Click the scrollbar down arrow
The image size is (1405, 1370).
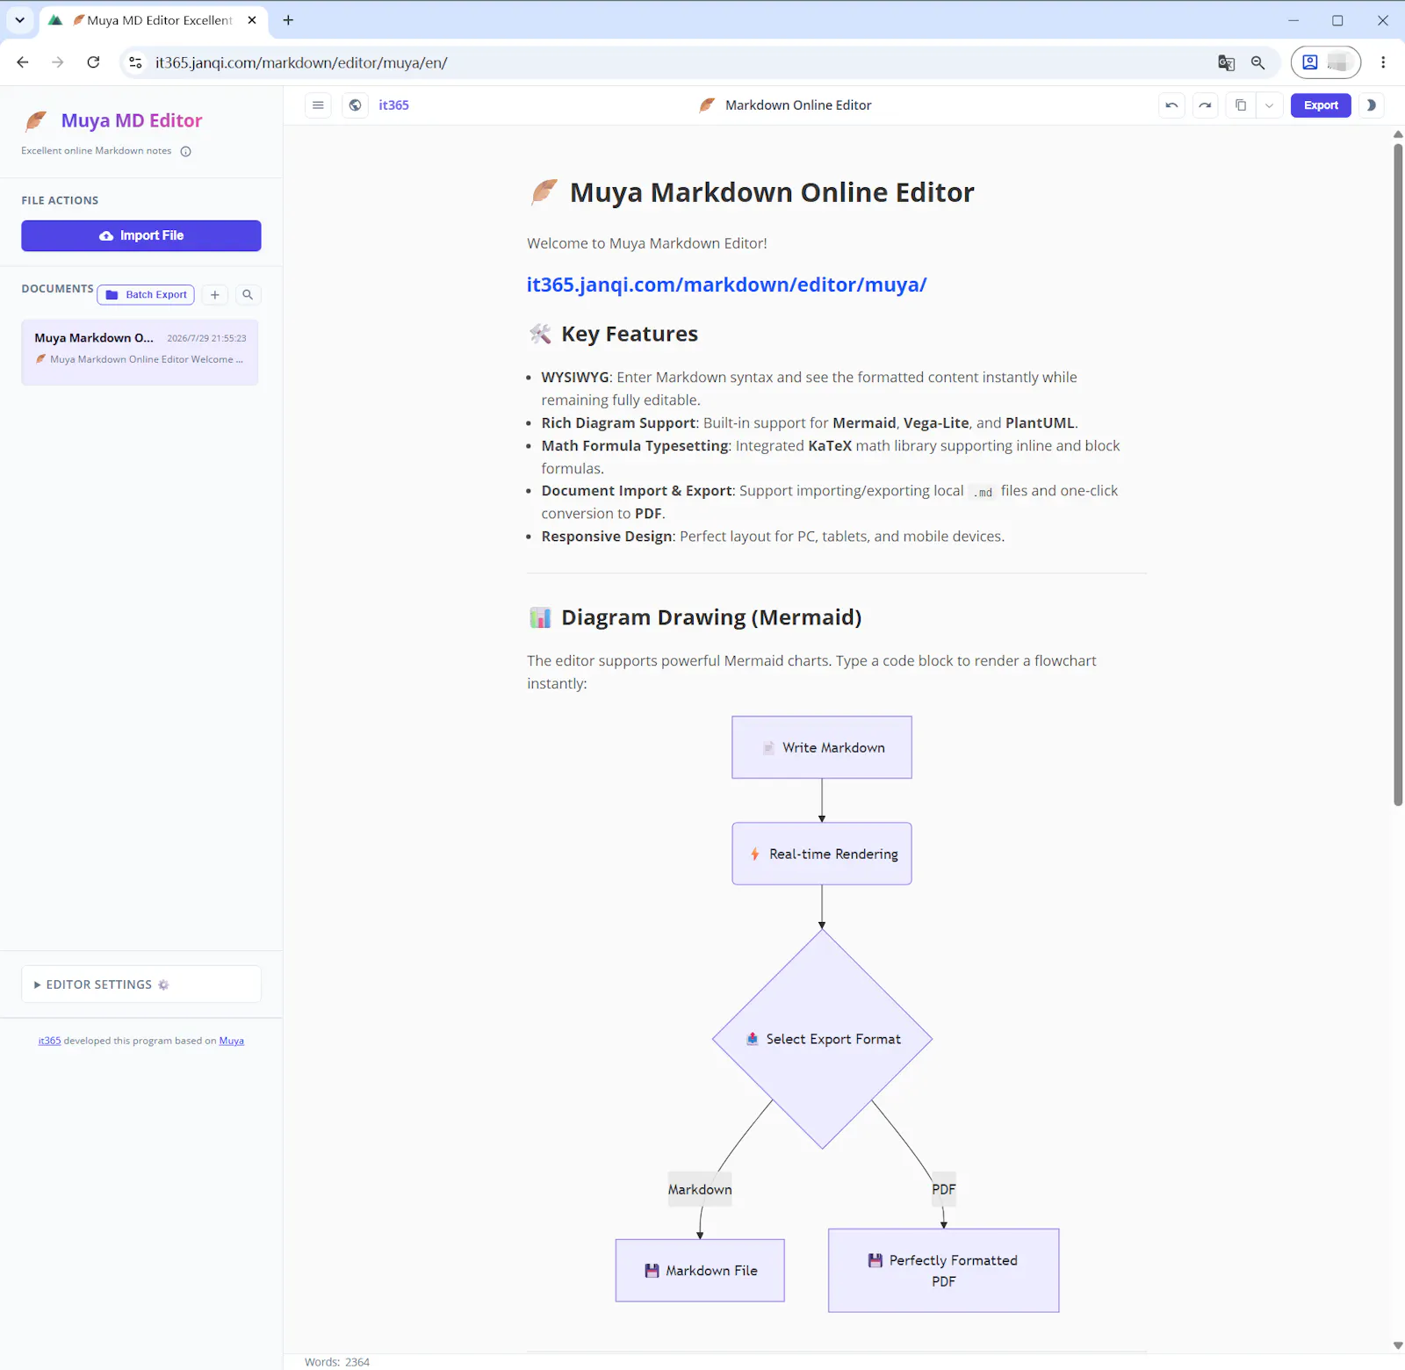point(1398,1345)
